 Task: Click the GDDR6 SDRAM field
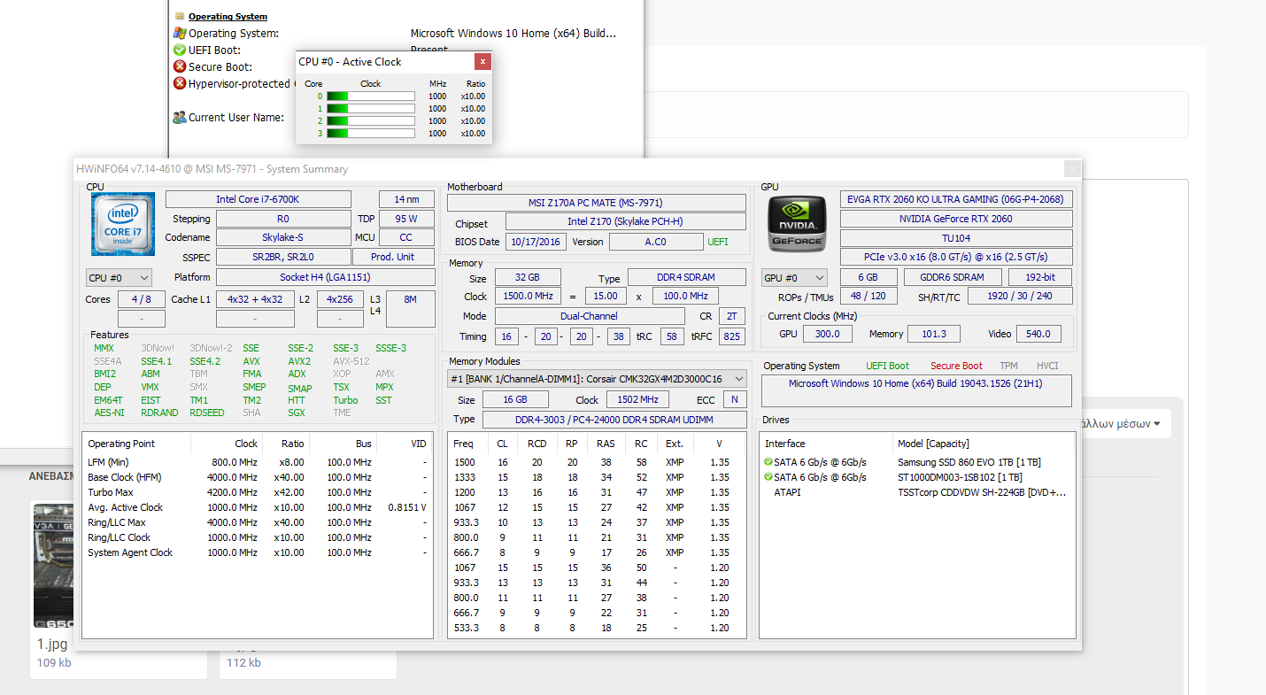pos(953,277)
